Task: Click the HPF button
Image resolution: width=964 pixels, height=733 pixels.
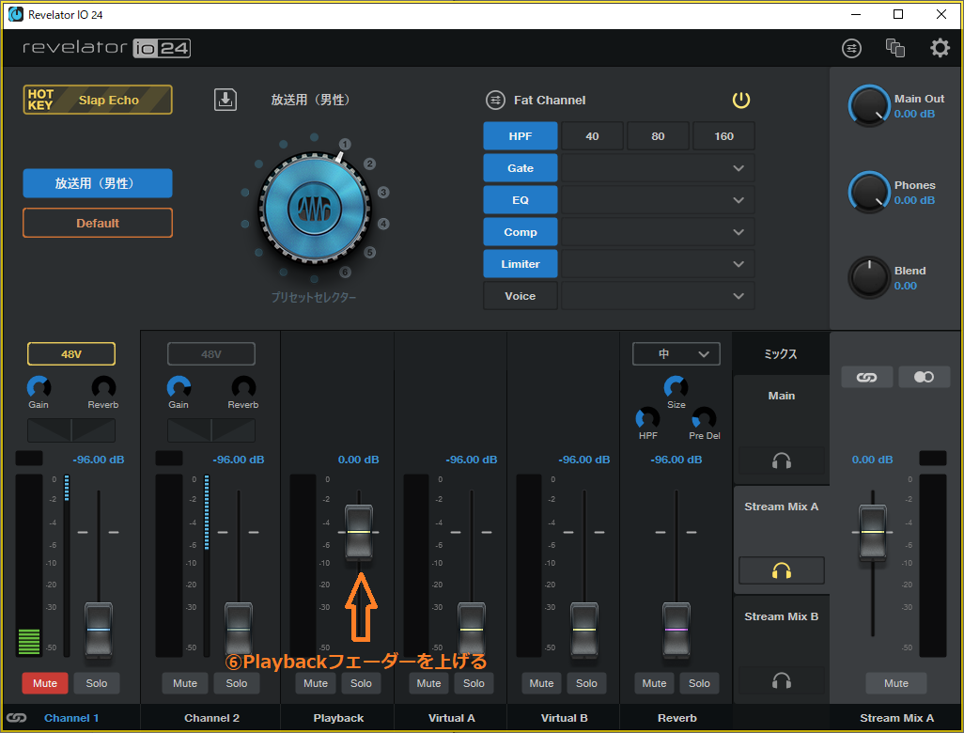Action: (521, 136)
